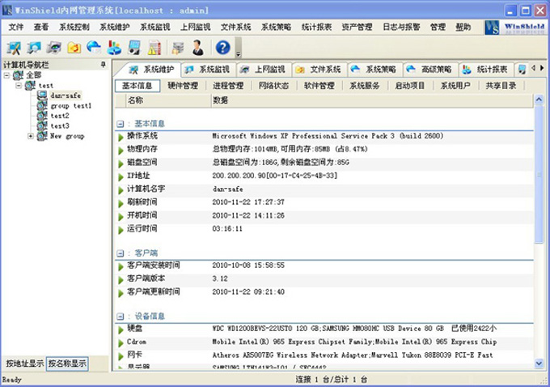Open the 系统服务 sub-tab
Viewport: 550px width, 387px height.
(x=365, y=86)
